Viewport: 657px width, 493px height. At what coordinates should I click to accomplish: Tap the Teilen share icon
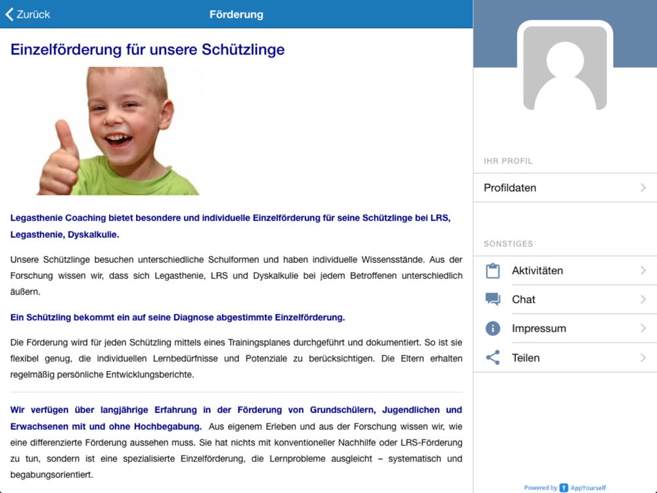click(493, 358)
